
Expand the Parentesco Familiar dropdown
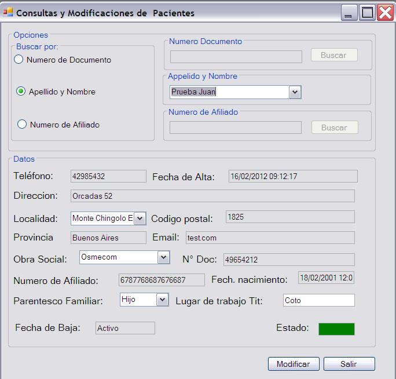click(x=162, y=300)
